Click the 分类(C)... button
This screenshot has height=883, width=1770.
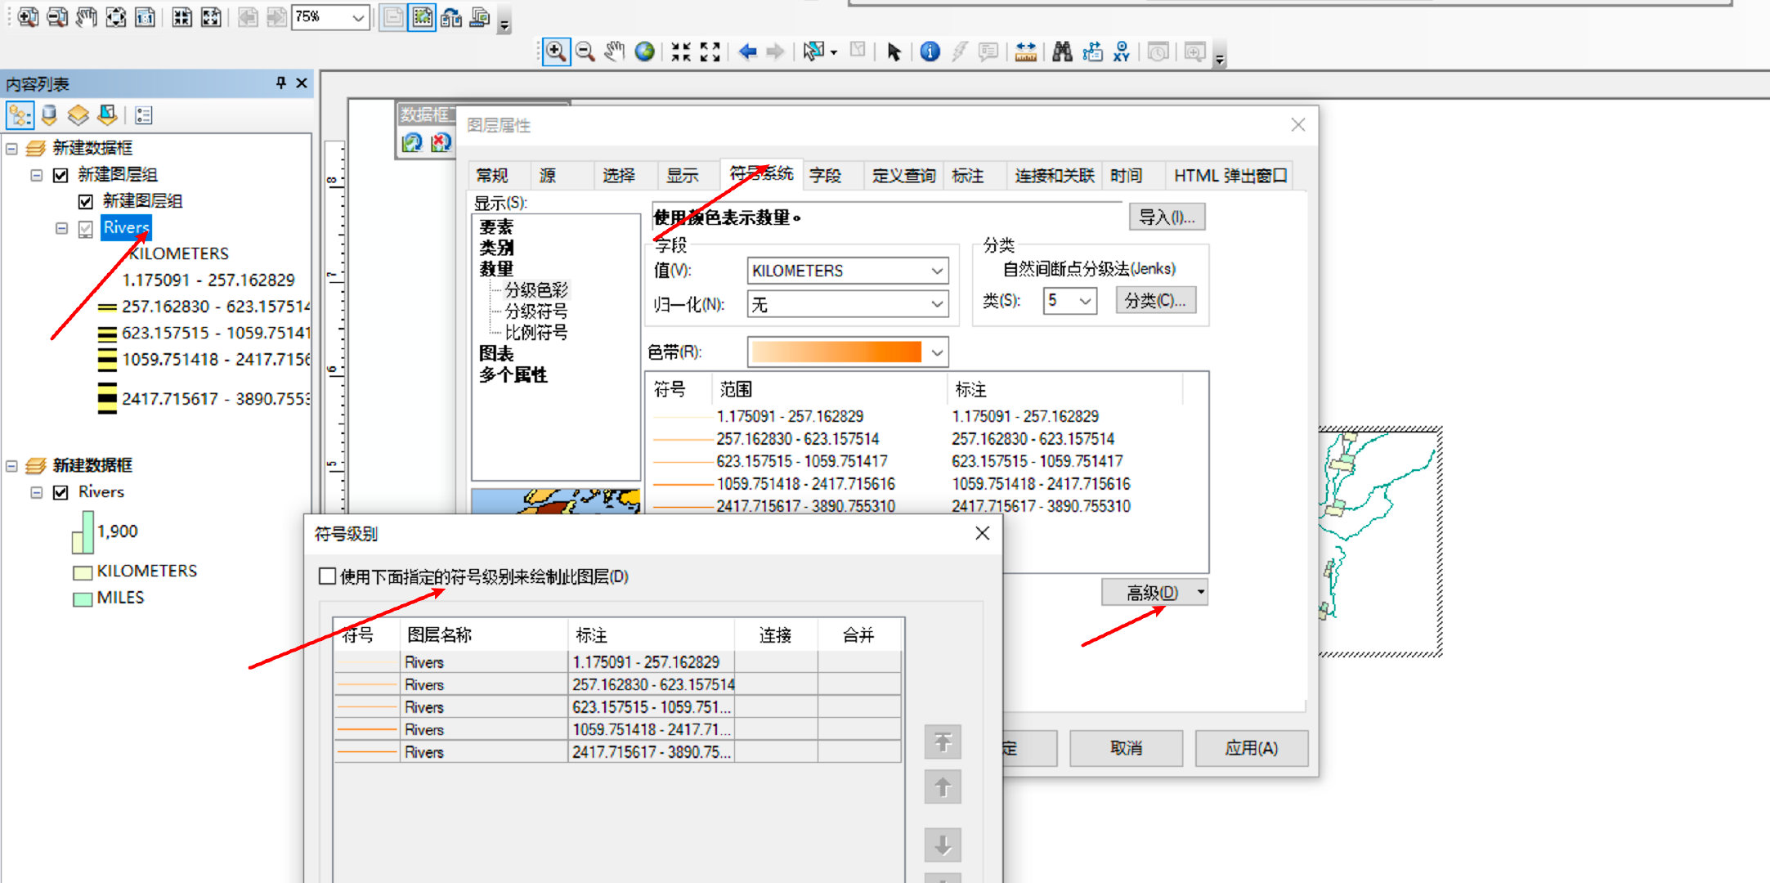(1154, 301)
